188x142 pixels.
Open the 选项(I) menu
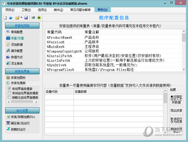(42, 10)
